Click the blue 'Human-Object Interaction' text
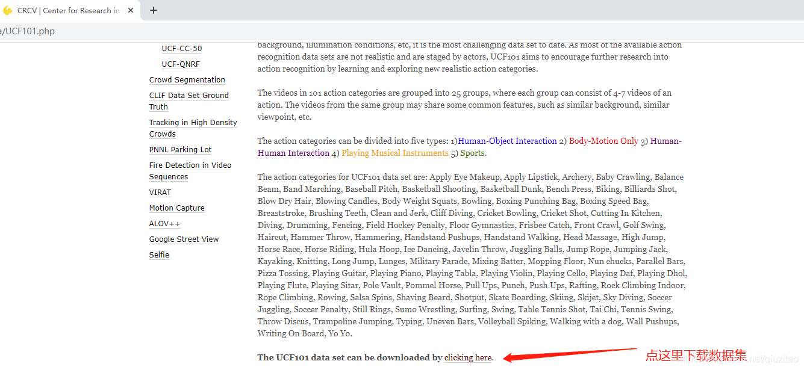This screenshot has height=370, width=804. (507, 141)
